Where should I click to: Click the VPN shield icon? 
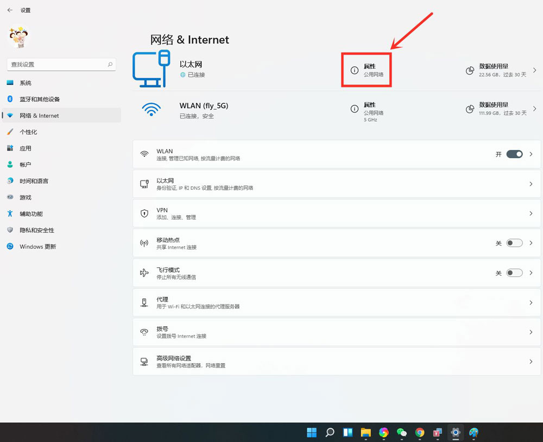144,213
